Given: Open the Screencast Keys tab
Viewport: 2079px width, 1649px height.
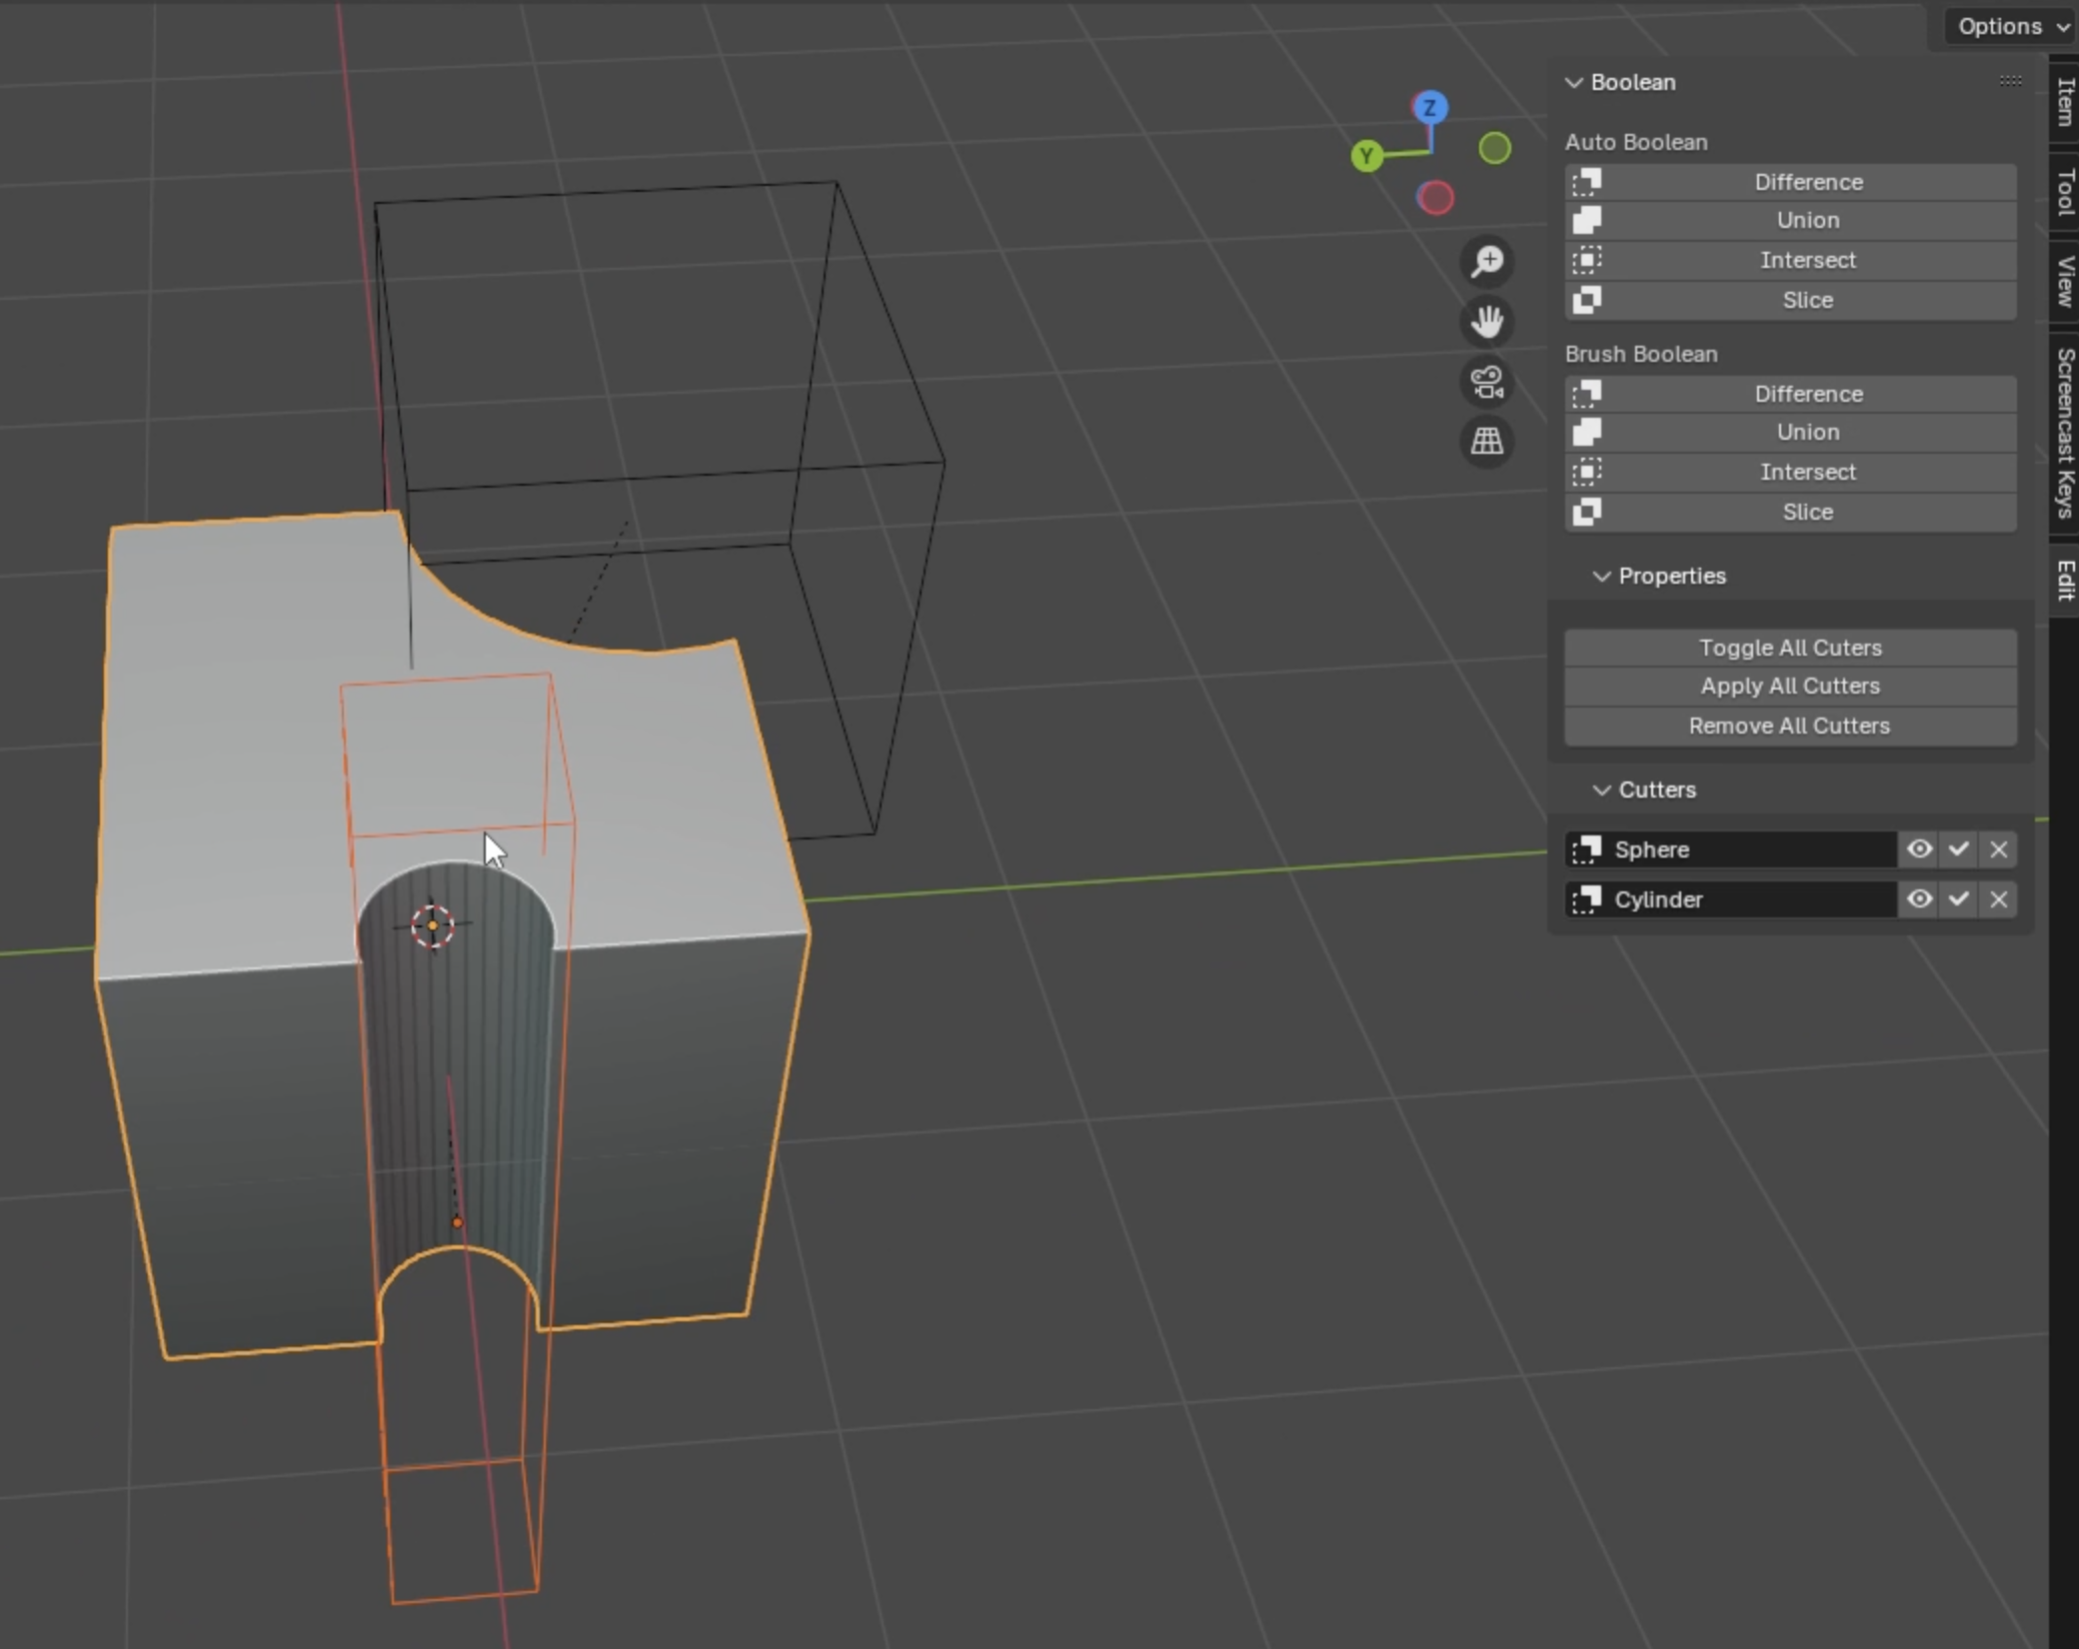Looking at the screenshot, I should pyautogui.click(x=2065, y=432).
